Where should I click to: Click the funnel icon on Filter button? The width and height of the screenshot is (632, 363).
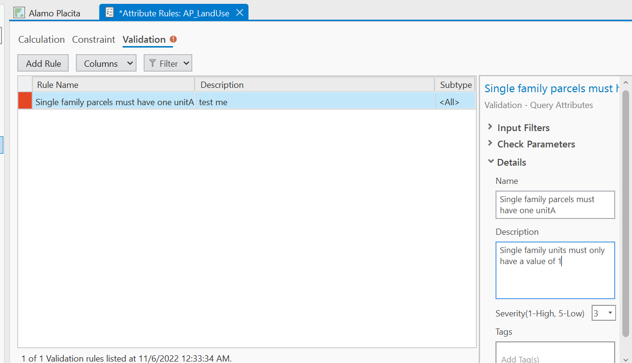152,63
